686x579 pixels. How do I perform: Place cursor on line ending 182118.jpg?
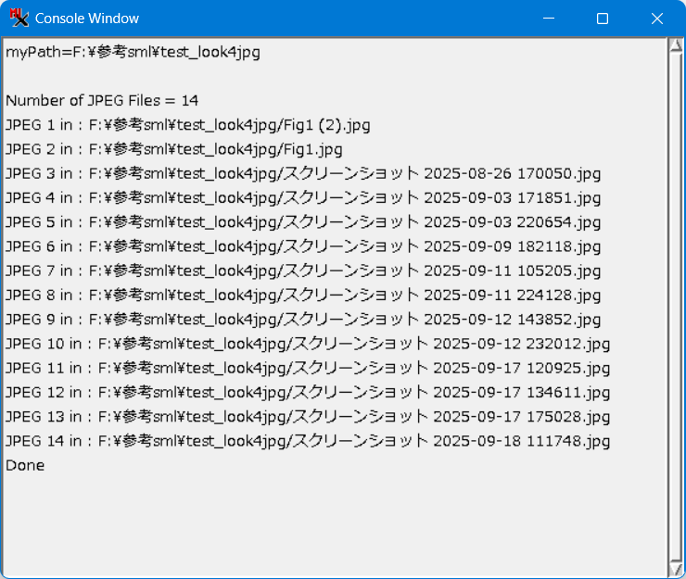pyautogui.click(x=303, y=246)
